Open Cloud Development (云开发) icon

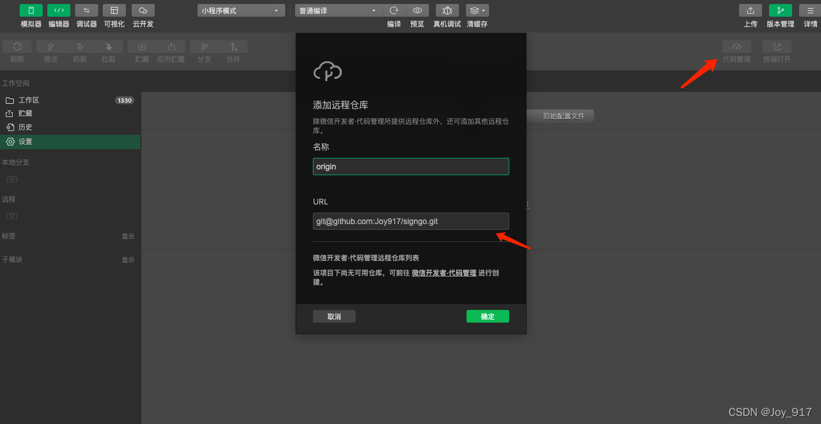[x=143, y=10]
